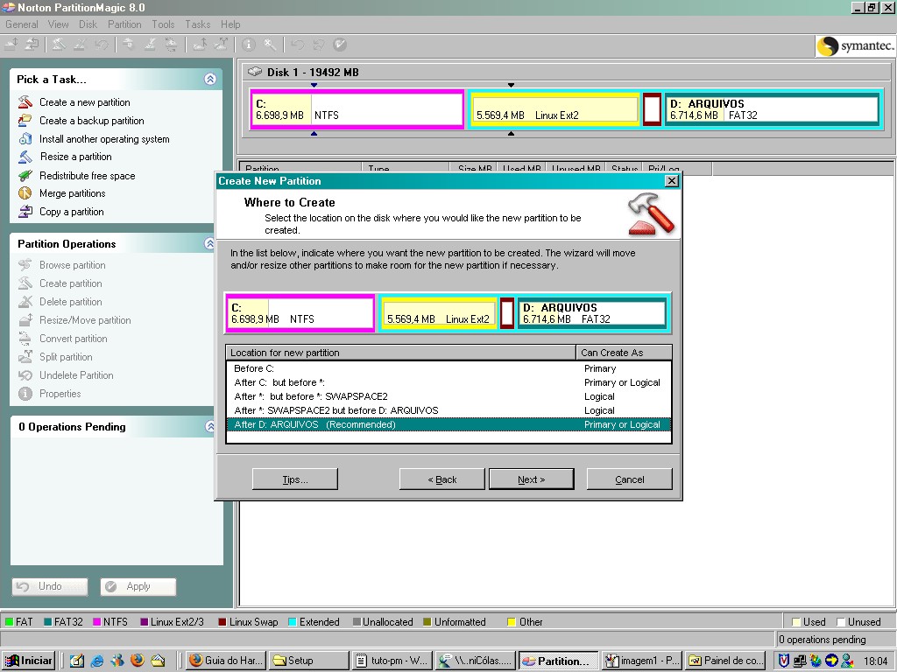The image size is (897, 672).
Task: Click the Norton PartitionMagic title bar icon
Action: pos(9,7)
